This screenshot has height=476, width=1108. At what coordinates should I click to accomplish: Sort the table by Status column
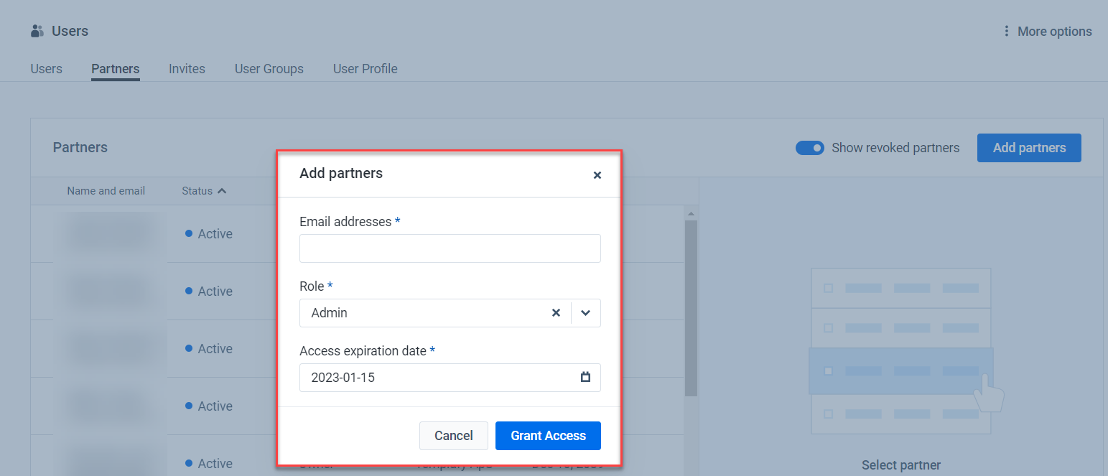(204, 191)
